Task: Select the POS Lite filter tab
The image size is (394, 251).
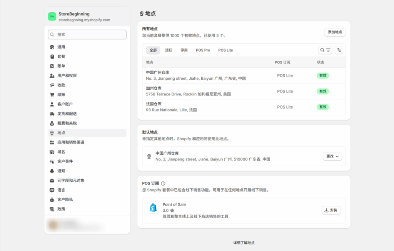Action: coord(225,50)
